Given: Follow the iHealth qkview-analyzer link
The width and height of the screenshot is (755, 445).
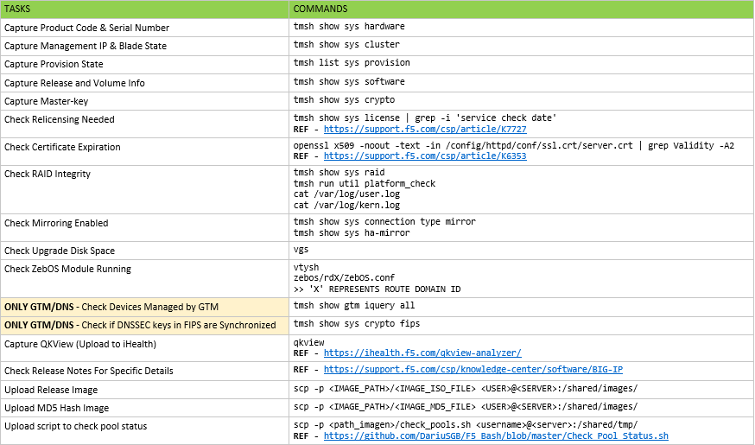Looking at the screenshot, I should pyautogui.click(x=422, y=353).
